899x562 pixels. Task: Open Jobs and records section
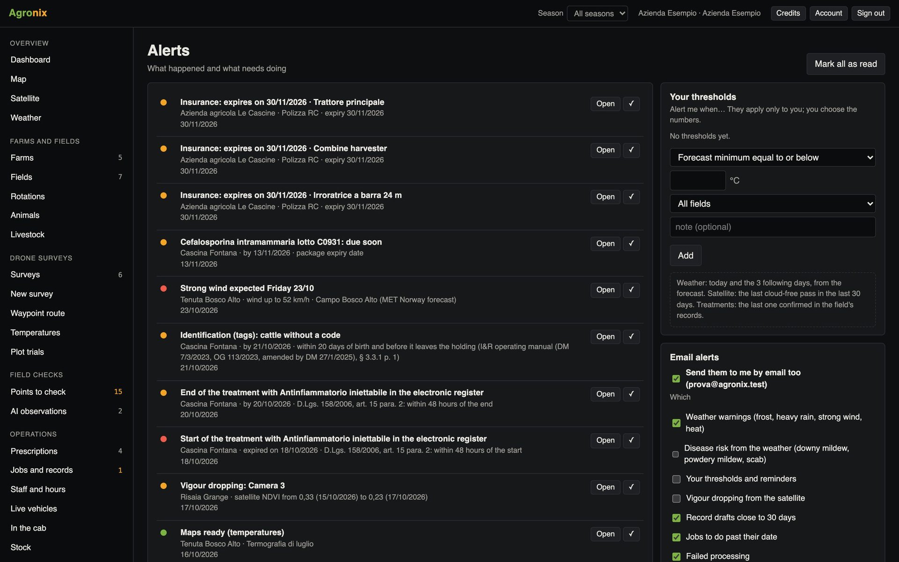(x=42, y=470)
